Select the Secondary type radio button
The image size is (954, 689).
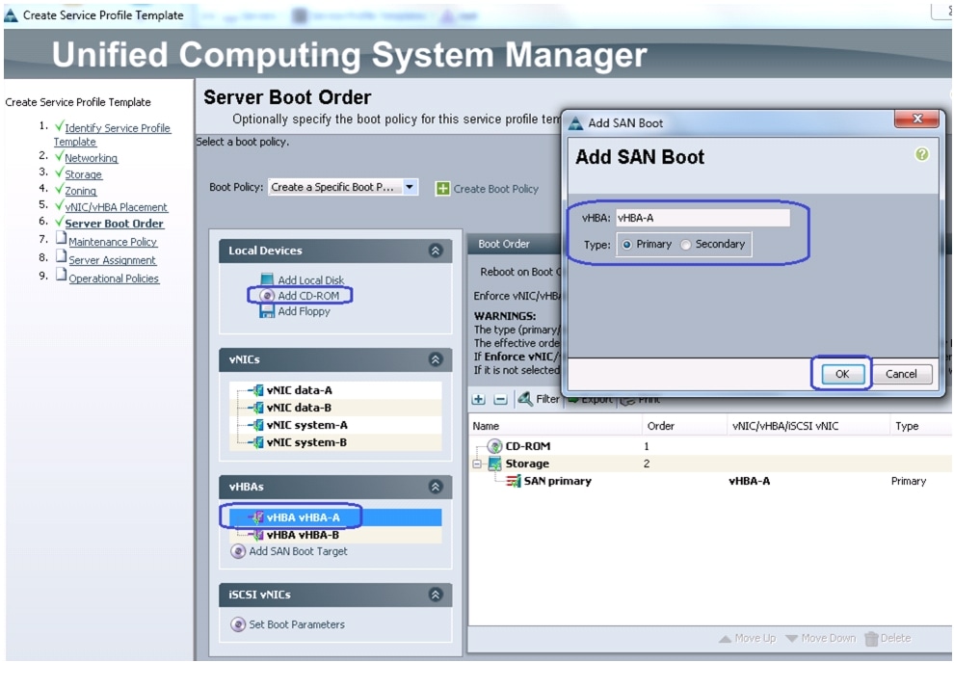click(x=686, y=245)
